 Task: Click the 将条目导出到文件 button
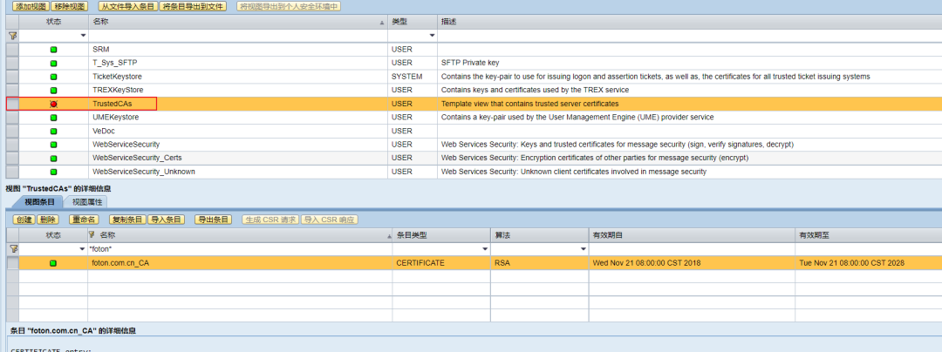pyautogui.click(x=193, y=7)
